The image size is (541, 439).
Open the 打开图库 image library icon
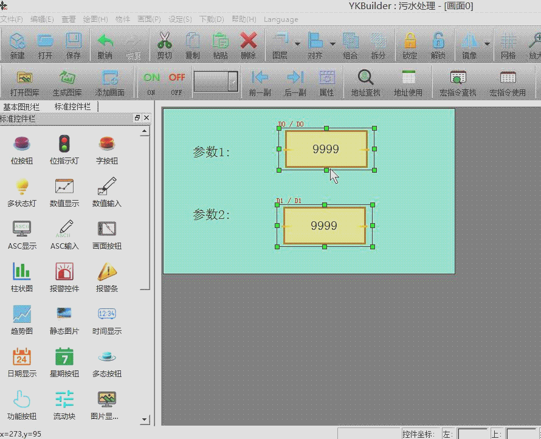point(24,78)
